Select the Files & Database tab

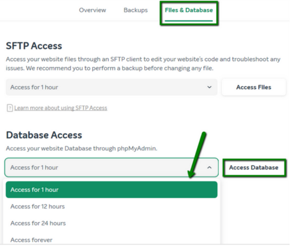(189, 10)
